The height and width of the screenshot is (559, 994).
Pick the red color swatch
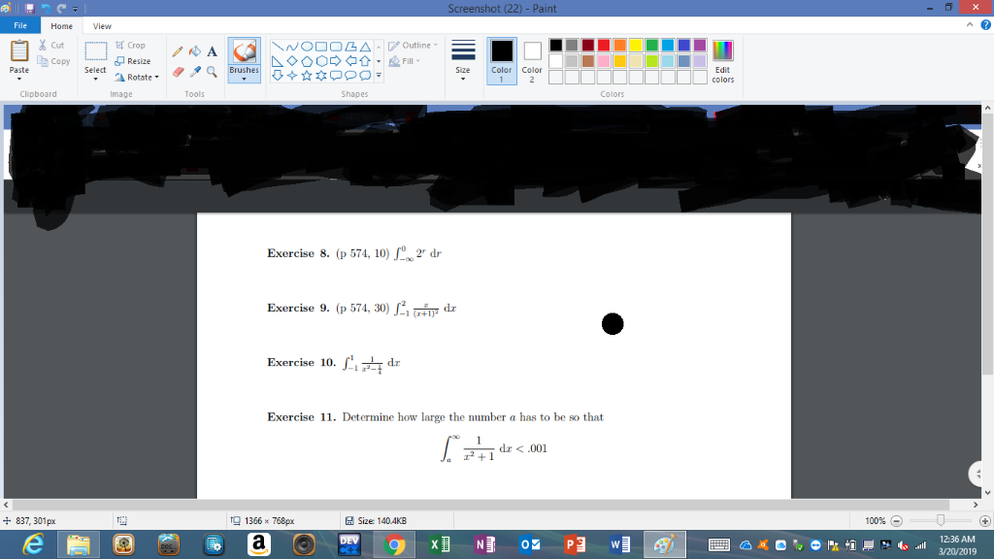click(x=604, y=46)
